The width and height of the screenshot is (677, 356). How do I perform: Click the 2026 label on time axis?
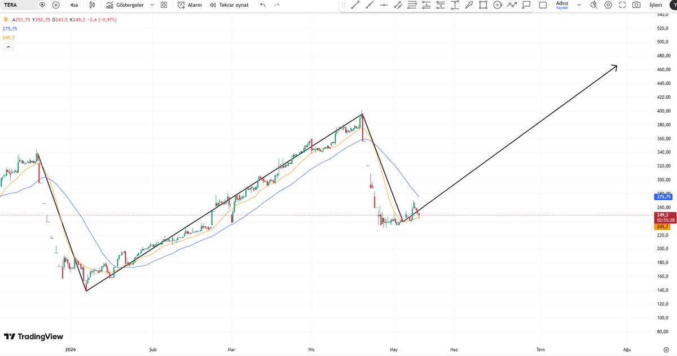pos(71,349)
